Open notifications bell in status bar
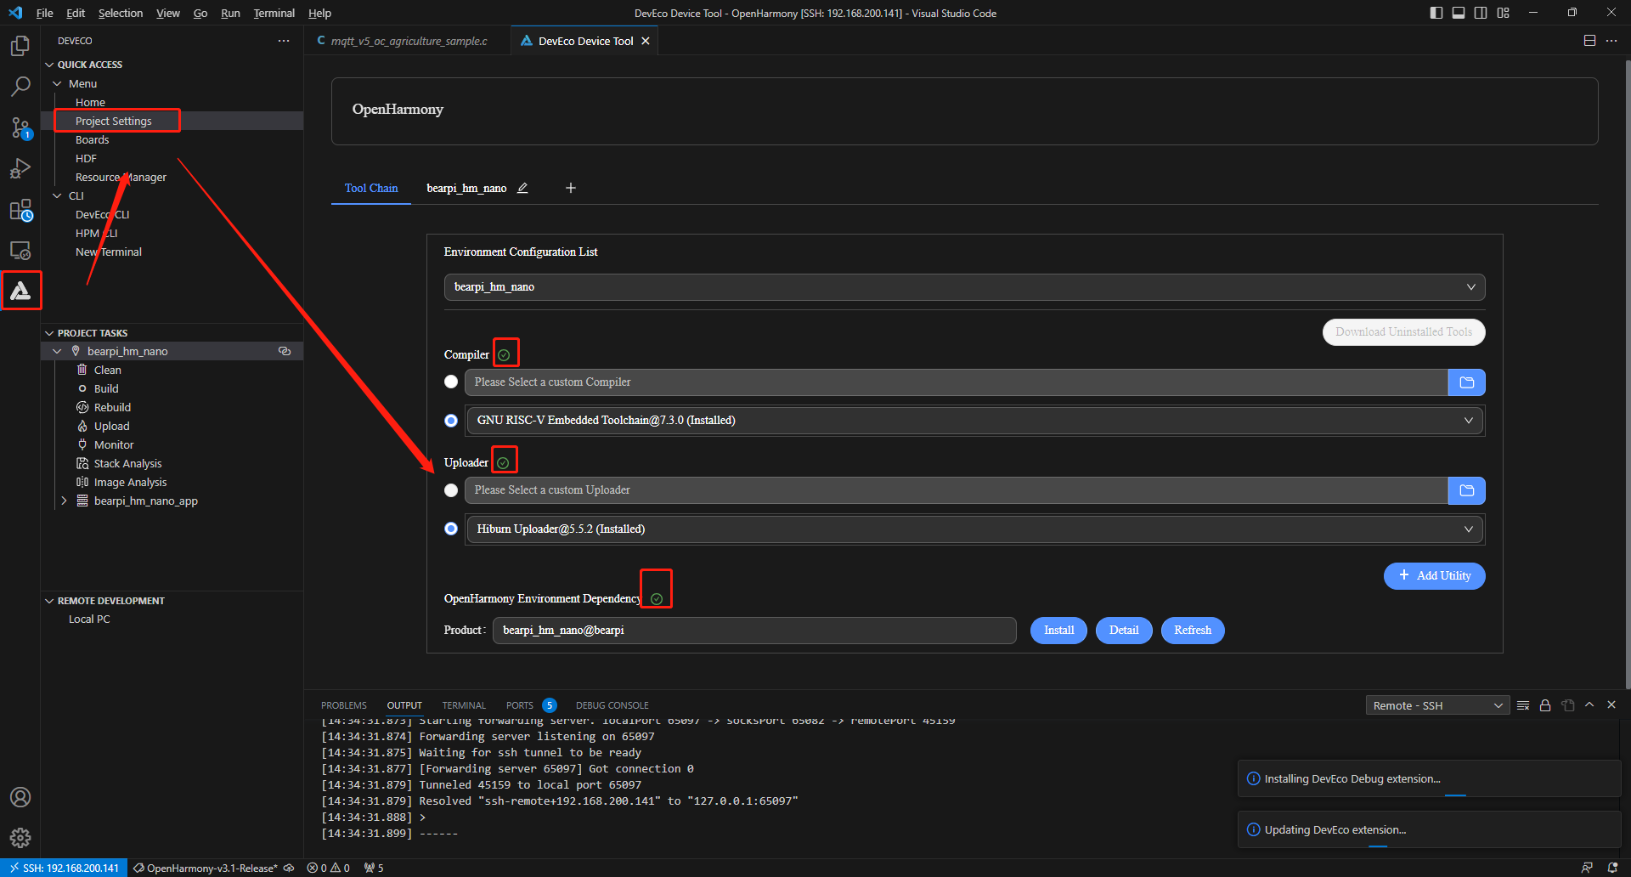This screenshot has width=1631, height=877. [x=1612, y=868]
